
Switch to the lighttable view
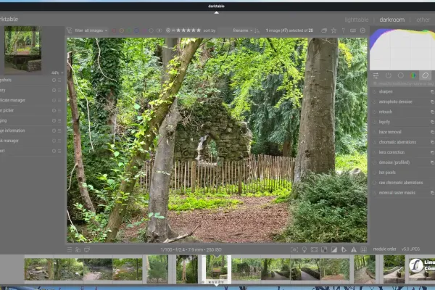(x=357, y=20)
